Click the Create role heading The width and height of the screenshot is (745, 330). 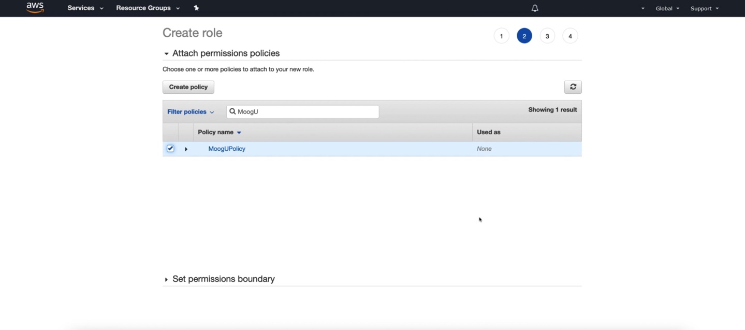point(193,33)
